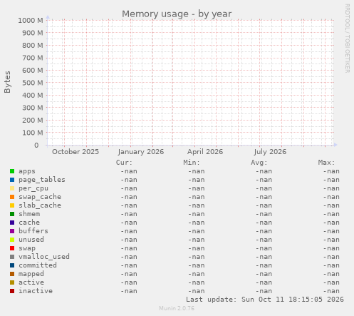Select the 'per_cpu' legend label
Viewport: 354px width, 316px height.
[x=33, y=188]
